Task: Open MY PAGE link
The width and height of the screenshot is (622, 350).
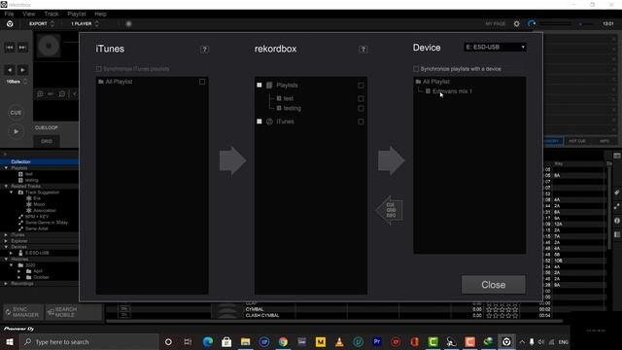Action: tap(496, 23)
